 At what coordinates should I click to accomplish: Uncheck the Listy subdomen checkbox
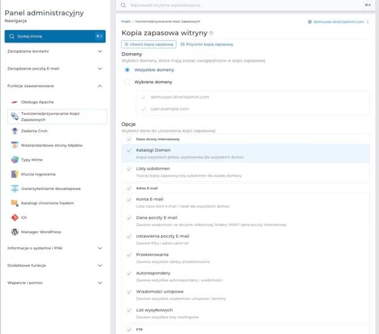pyautogui.click(x=129, y=169)
